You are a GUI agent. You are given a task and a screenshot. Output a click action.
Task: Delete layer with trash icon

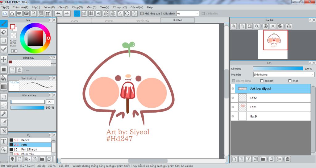pos(288,159)
